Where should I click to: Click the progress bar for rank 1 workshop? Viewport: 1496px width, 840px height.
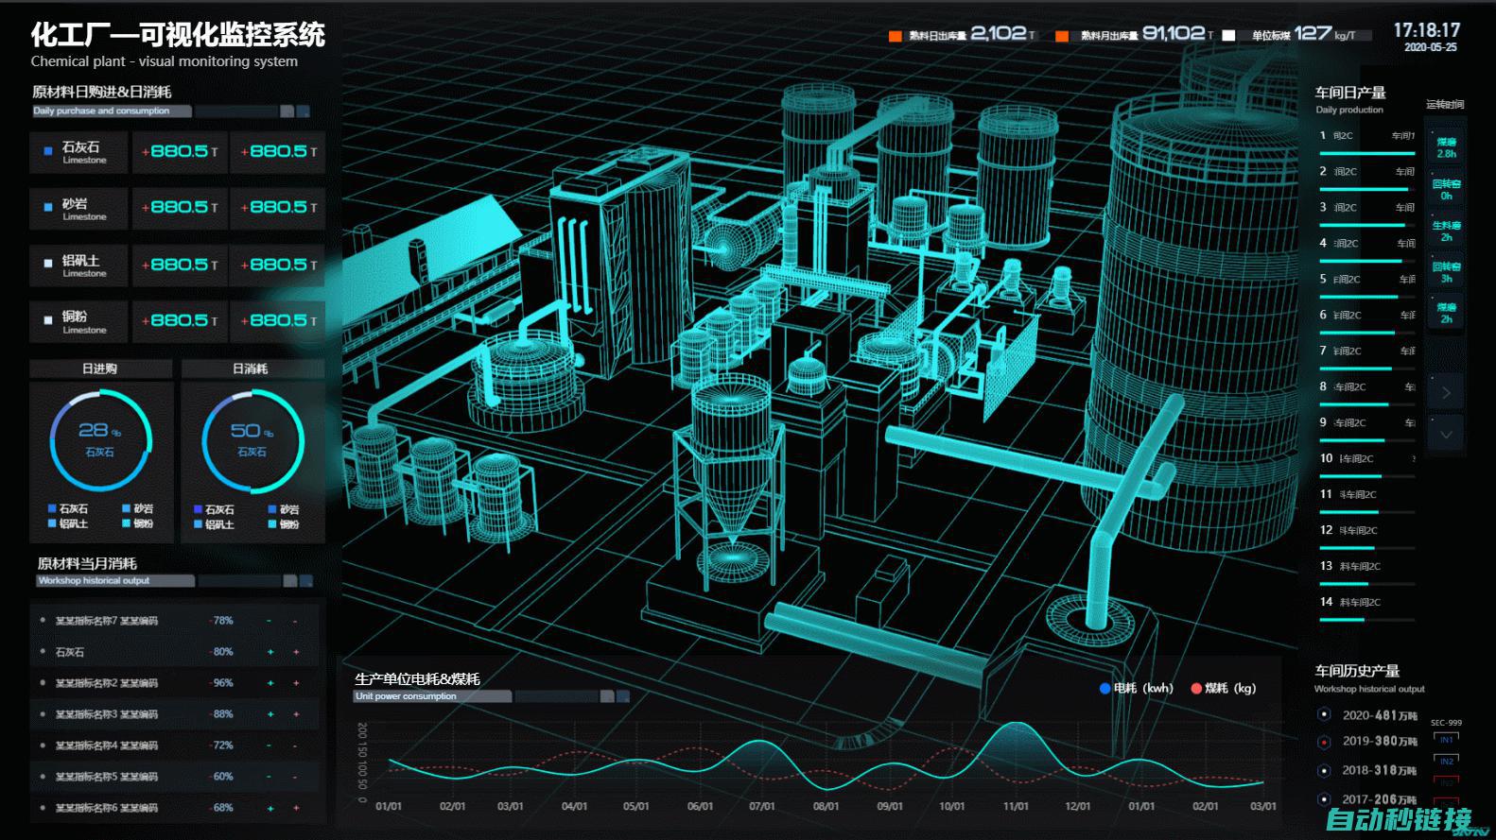pyautogui.click(x=1367, y=153)
